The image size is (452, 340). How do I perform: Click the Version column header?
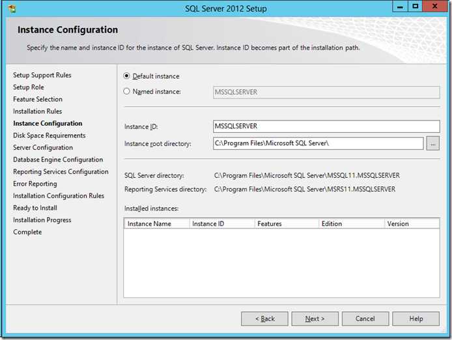pos(412,224)
